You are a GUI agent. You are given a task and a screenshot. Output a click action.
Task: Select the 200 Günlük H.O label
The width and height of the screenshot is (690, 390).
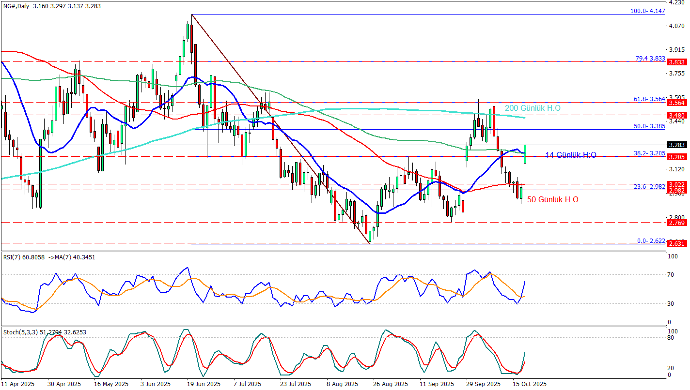click(x=533, y=108)
